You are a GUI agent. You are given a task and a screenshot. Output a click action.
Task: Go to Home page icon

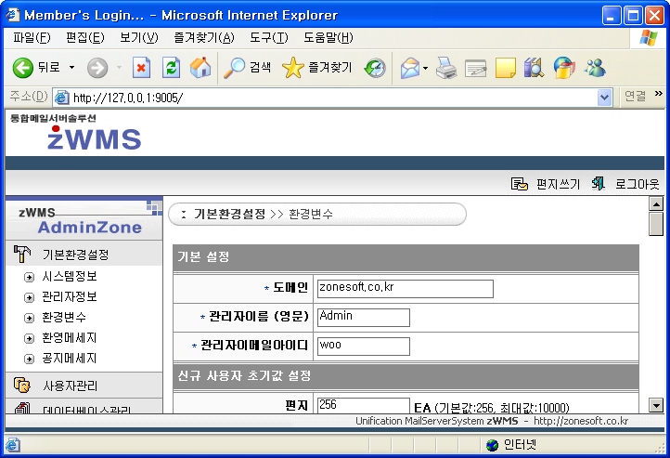[200, 68]
